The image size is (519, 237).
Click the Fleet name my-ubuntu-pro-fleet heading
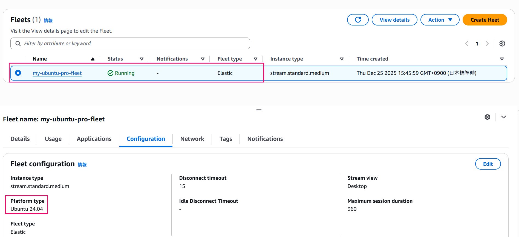point(54,119)
